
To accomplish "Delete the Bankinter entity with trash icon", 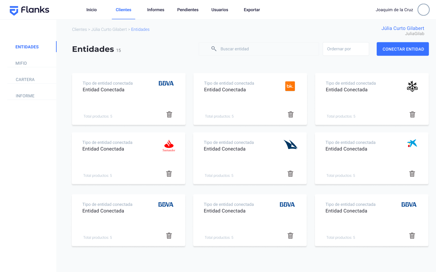I will point(291,115).
